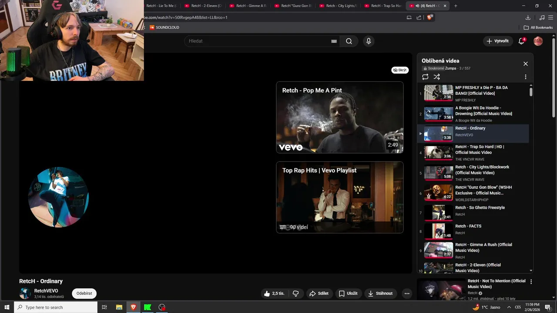Dislike the video with thumbs down

(x=295, y=293)
